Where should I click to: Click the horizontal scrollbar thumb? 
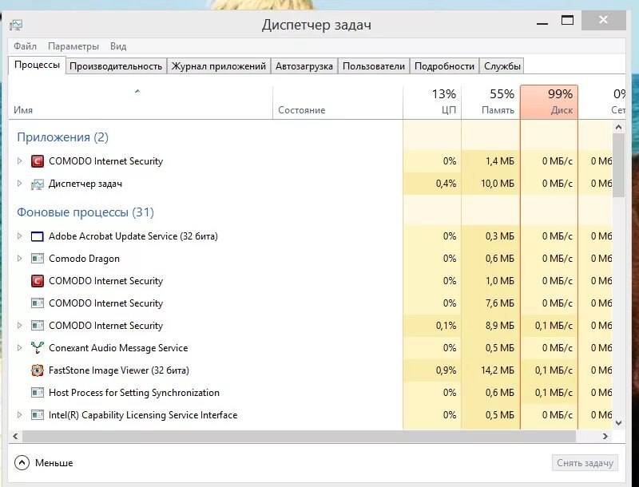299,436
